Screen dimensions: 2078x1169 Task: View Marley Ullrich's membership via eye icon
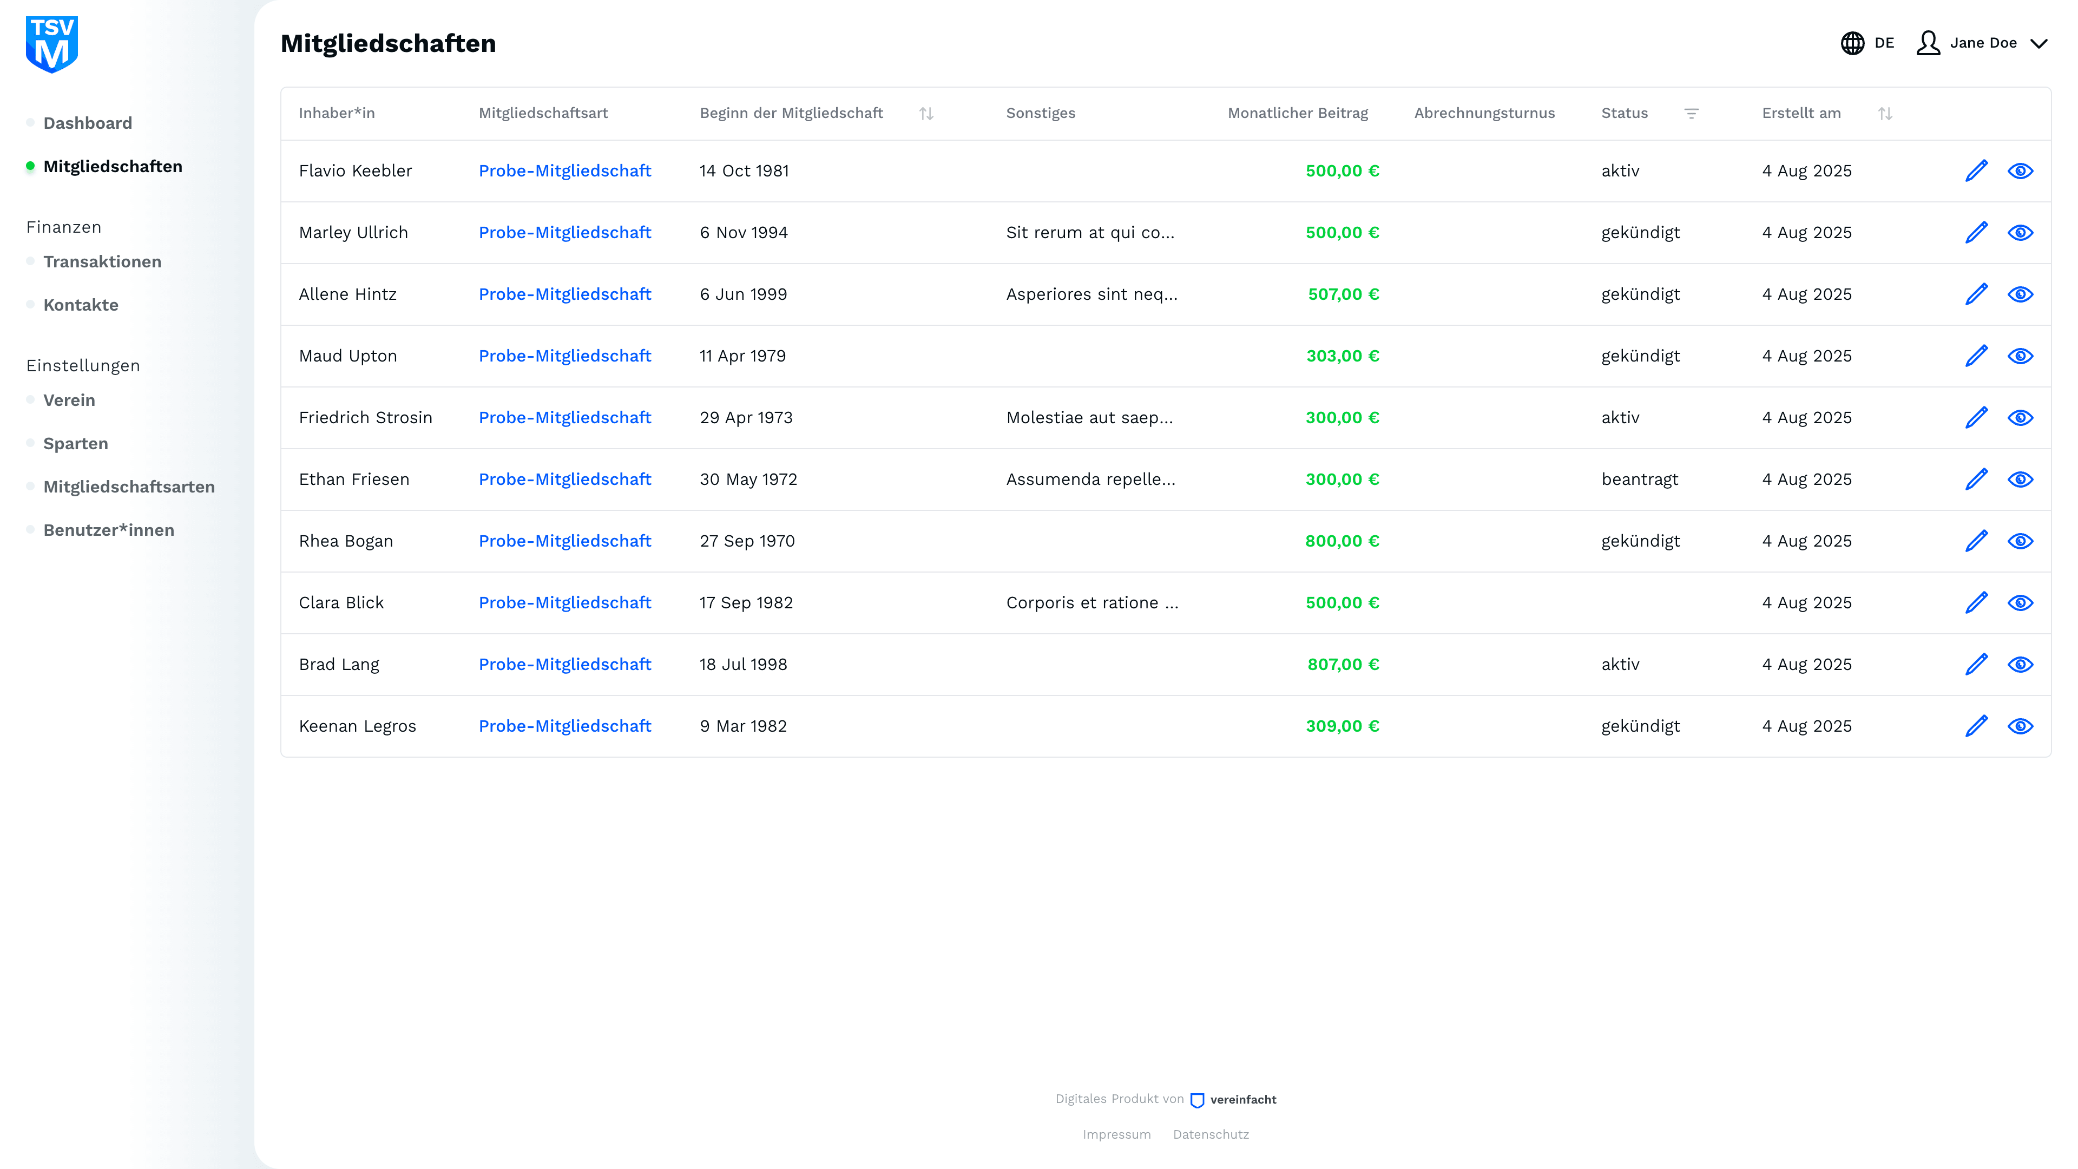click(2020, 233)
